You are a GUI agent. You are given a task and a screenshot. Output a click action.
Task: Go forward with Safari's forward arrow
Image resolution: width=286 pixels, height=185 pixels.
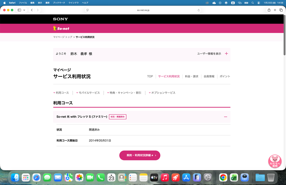click(38, 10)
